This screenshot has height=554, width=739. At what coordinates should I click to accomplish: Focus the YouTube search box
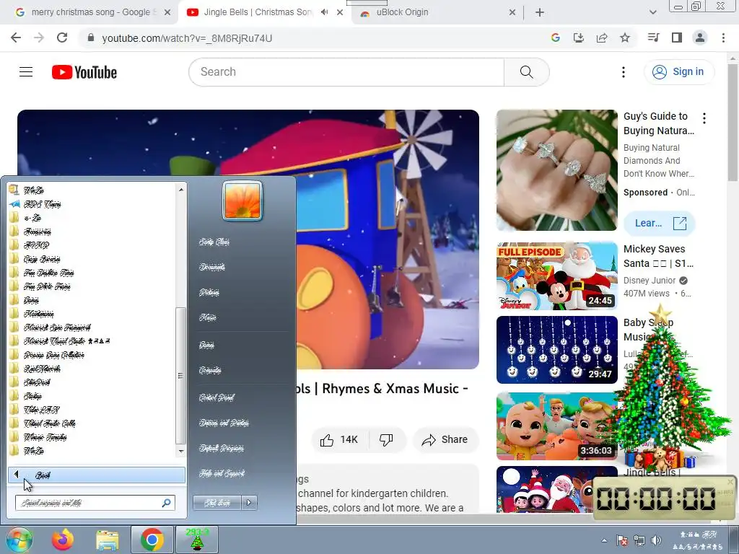click(x=346, y=72)
